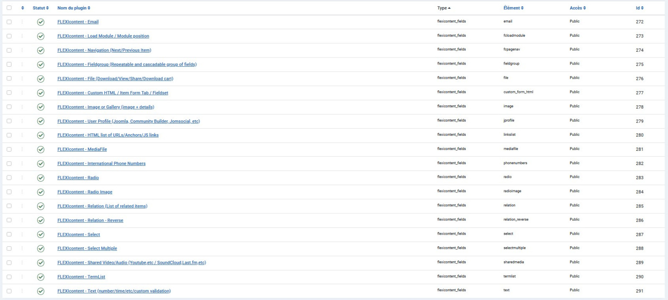Toggle status icon for User Profile plugin
Viewport: 668px width, 300px height.
40,121
